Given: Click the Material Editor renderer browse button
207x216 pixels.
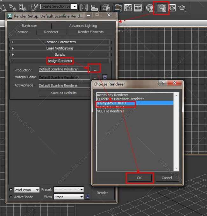Looking at the screenshot, I should click(x=96, y=77).
